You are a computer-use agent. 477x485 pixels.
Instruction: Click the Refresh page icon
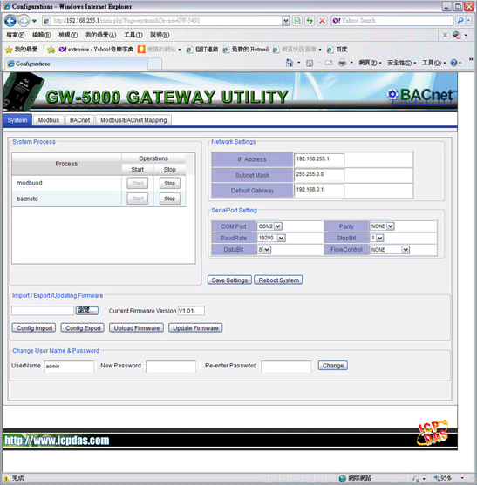click(x=310, y=21)
